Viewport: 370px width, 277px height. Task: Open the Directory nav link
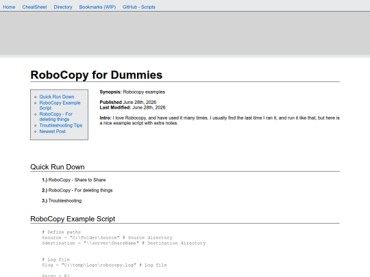pyautogui.click(x=63, y=7)
